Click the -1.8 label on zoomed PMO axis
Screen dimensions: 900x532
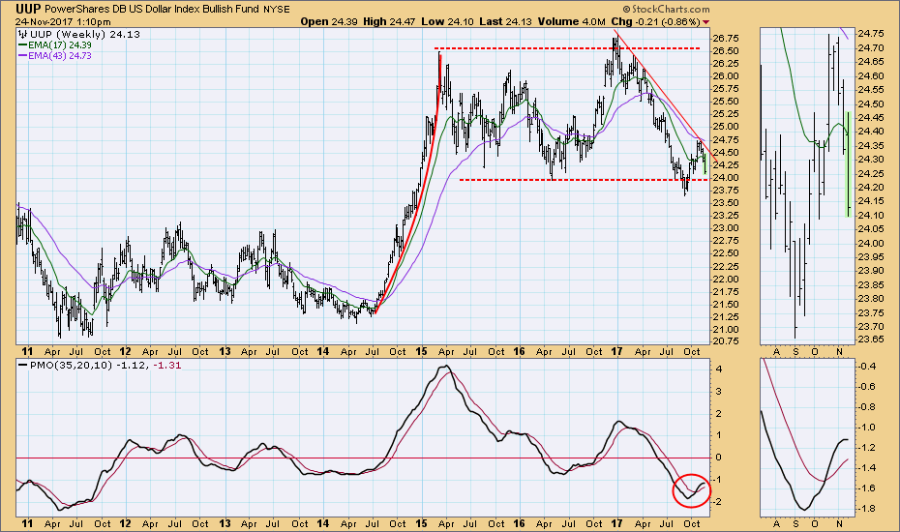(868, 509)
